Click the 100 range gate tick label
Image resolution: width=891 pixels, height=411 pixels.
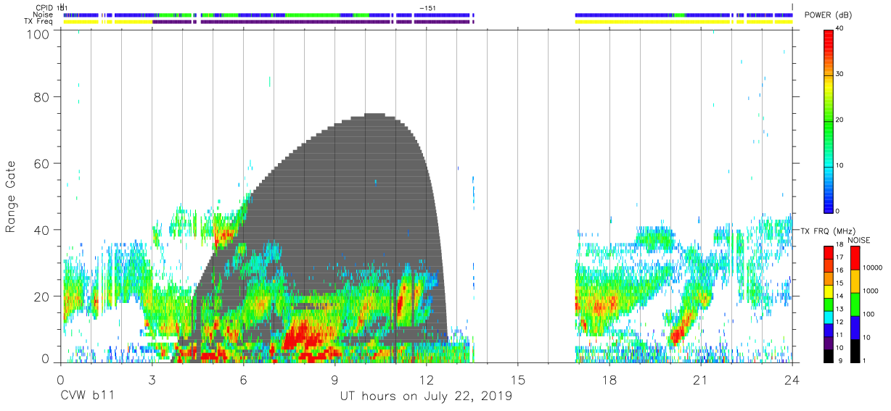tap(39, 34)
